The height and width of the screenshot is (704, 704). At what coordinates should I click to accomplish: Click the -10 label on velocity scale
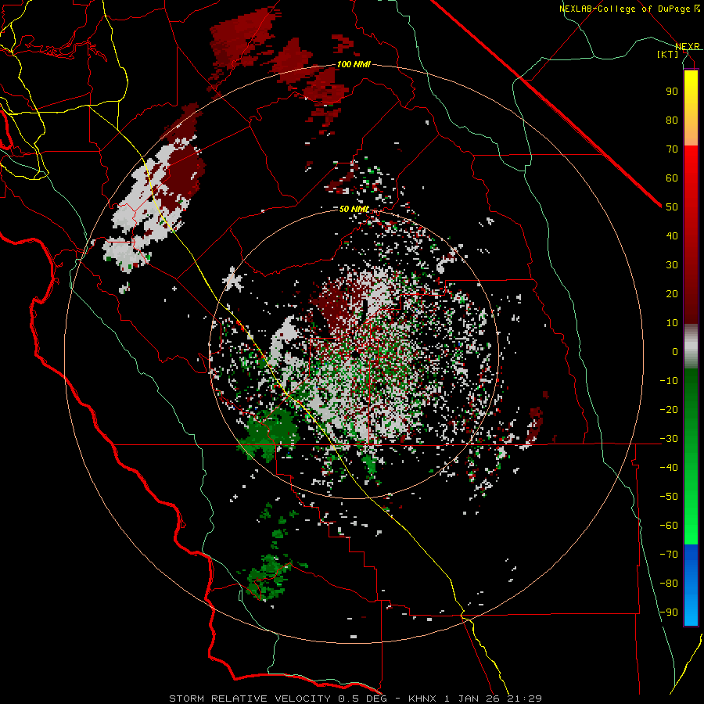coord(669,381)
